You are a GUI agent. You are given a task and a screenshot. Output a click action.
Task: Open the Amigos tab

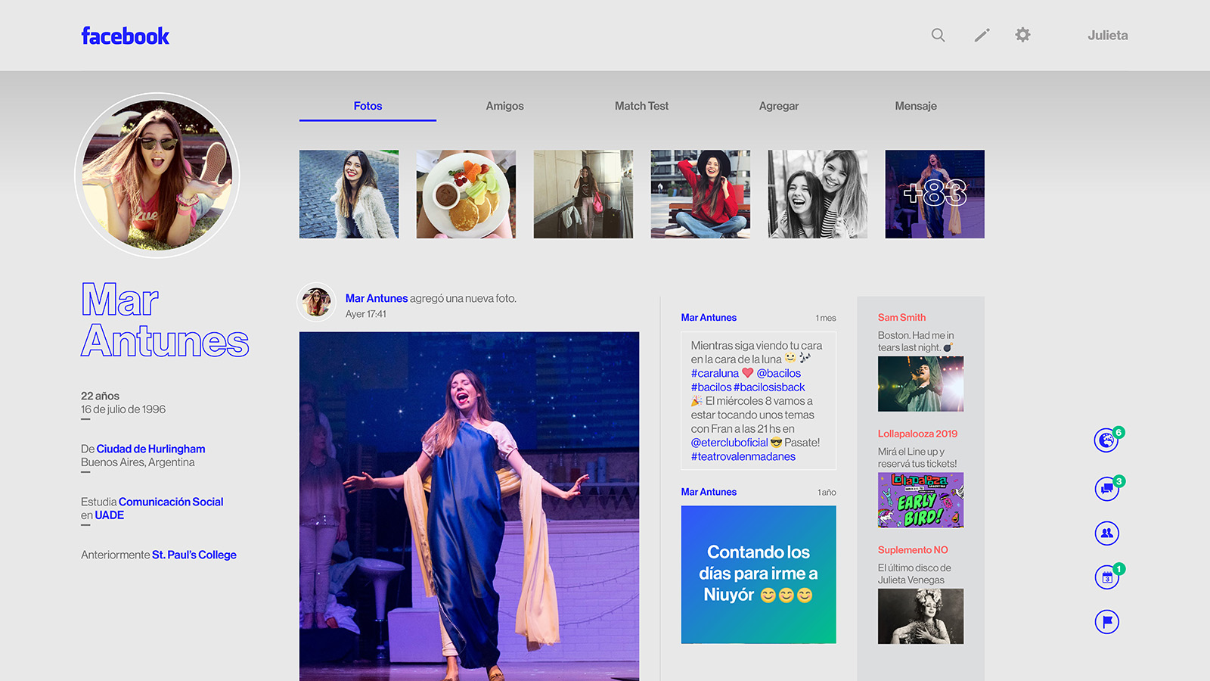click(x=504, y=106)
